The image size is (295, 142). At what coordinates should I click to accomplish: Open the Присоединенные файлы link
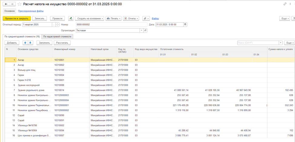coord(31,11)
